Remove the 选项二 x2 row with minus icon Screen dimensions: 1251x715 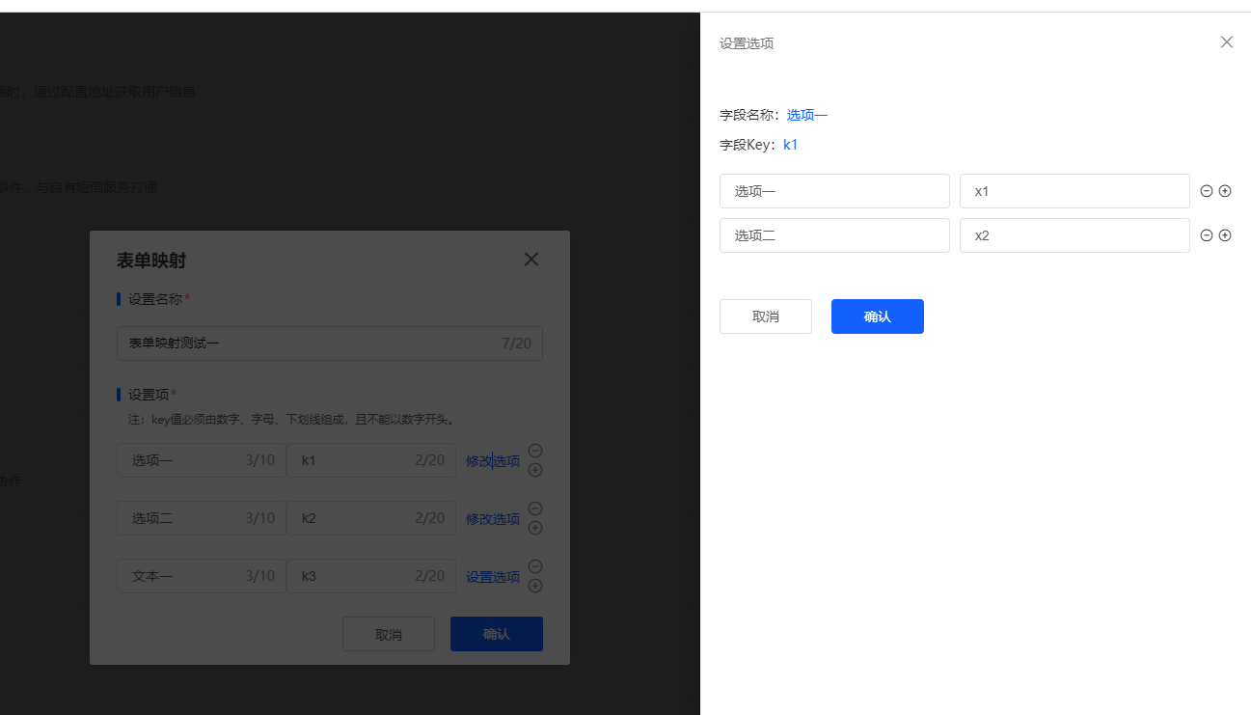pos(1206,235)
